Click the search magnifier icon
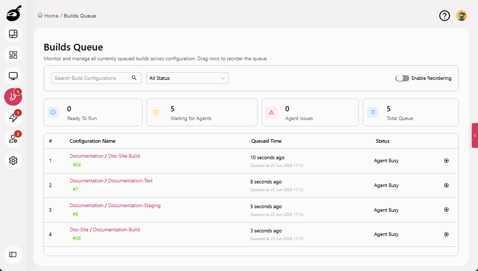The image size is (478, 271). (x=134, y=78)
